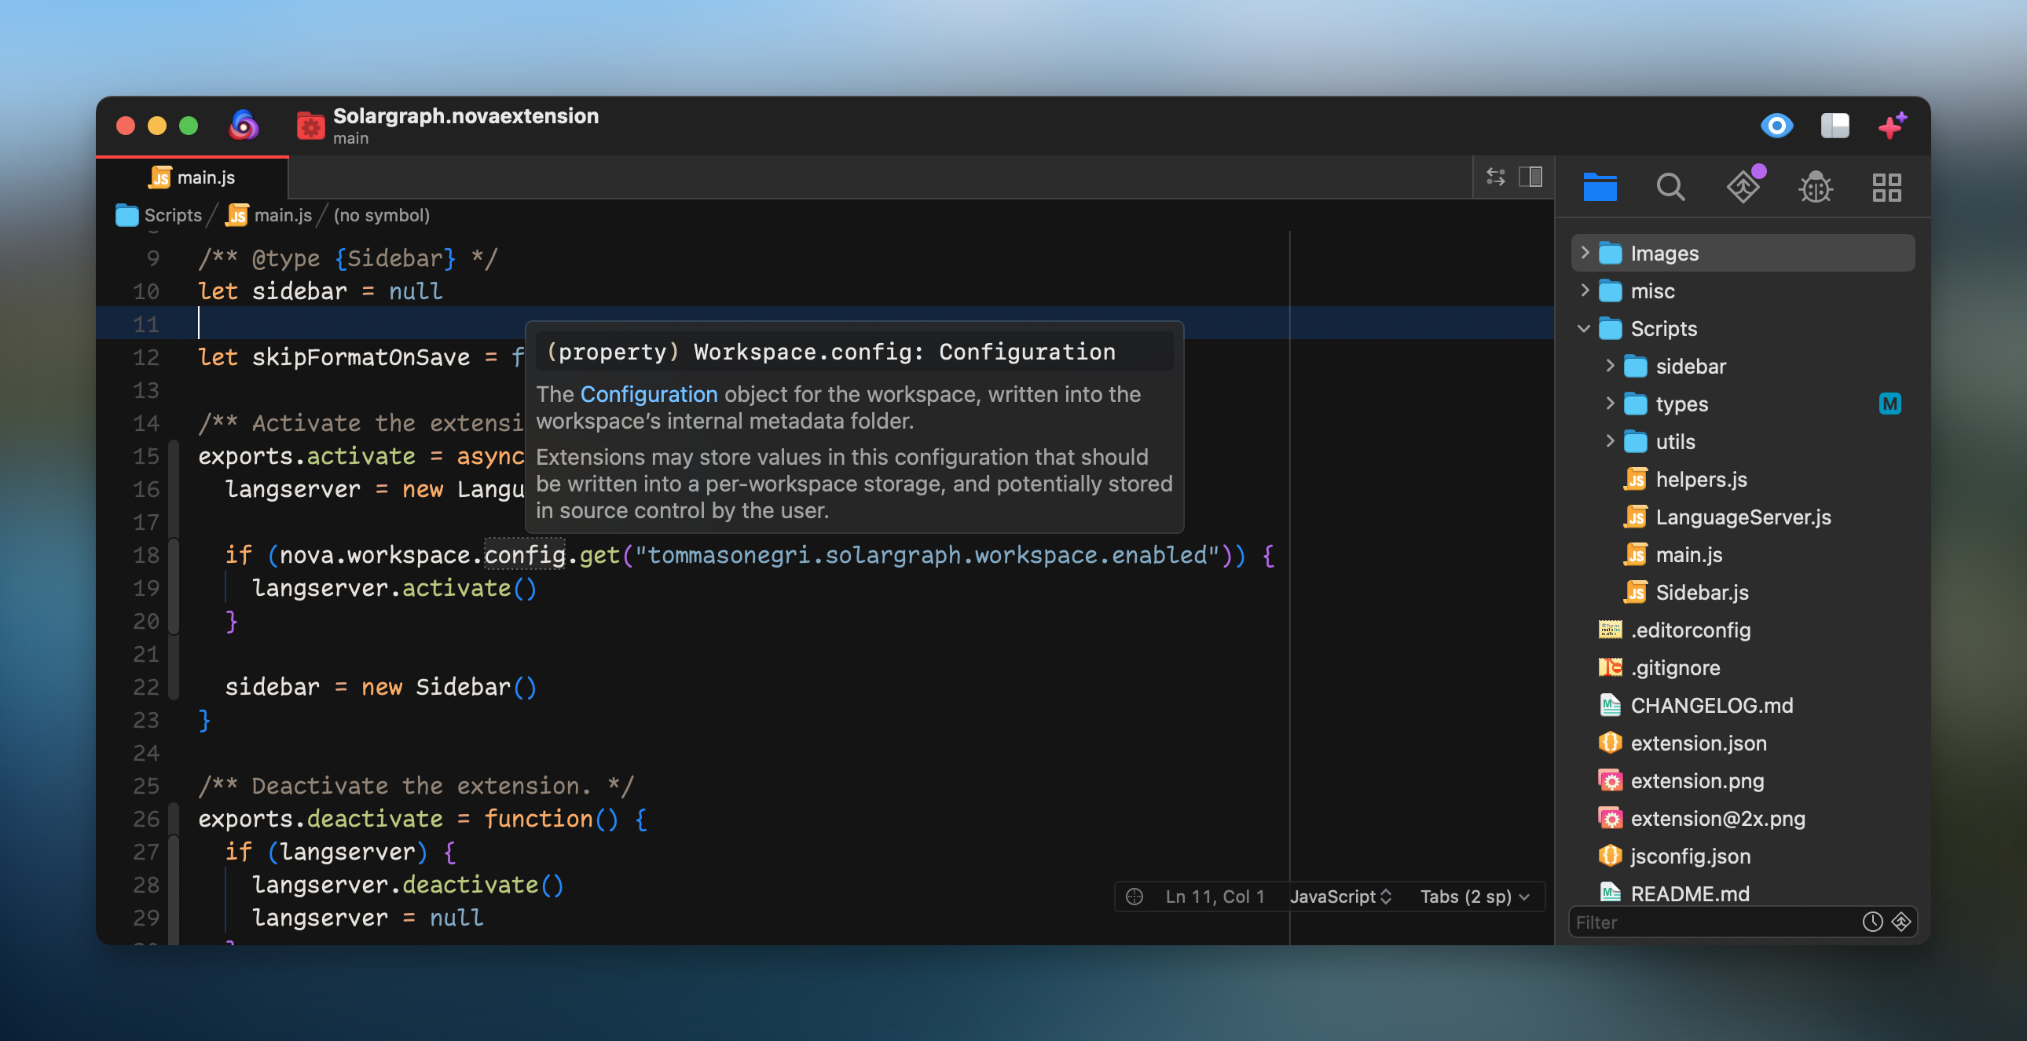Toggle the sidebar layout button
The height and width of the screenshot is (1041, 2027).
pos(1835,126)
